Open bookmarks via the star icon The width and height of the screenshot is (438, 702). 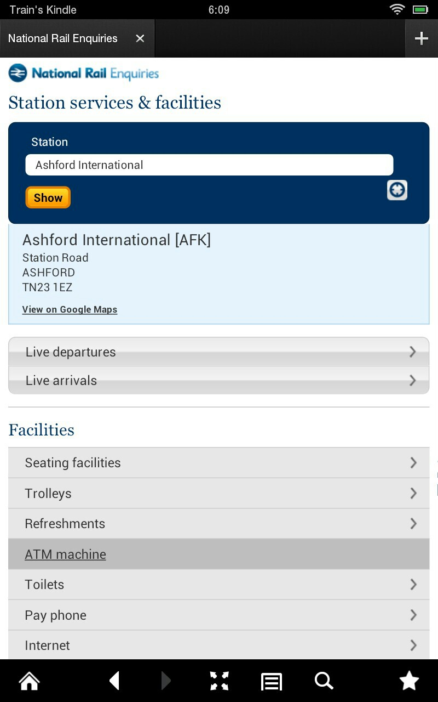[x=409, y=681]
